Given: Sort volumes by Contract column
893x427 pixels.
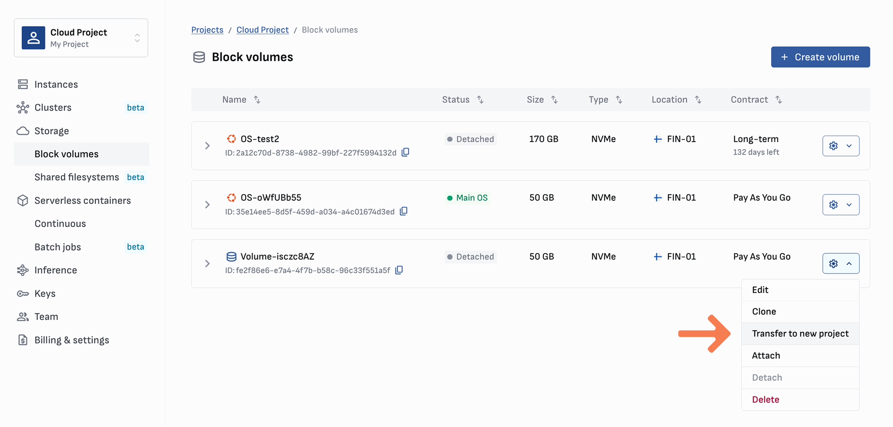Looking at the screenshot, I should pos(778,100).
